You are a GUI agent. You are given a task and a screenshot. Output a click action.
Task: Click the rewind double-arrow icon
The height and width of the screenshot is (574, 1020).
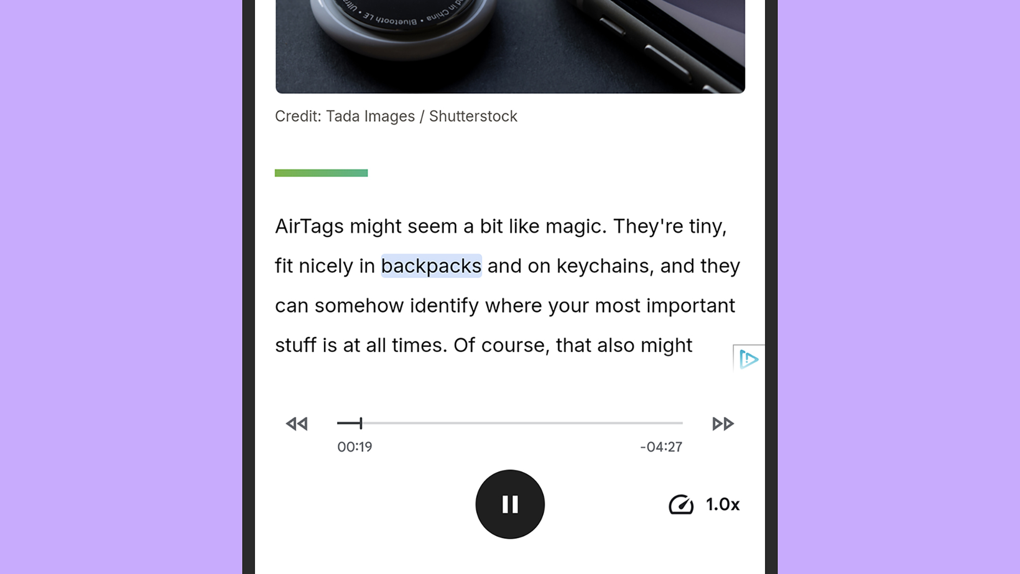click(x=297, y=423)
